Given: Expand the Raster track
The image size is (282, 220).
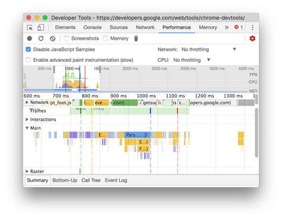Looking at the screenshot, I should 27,171.
